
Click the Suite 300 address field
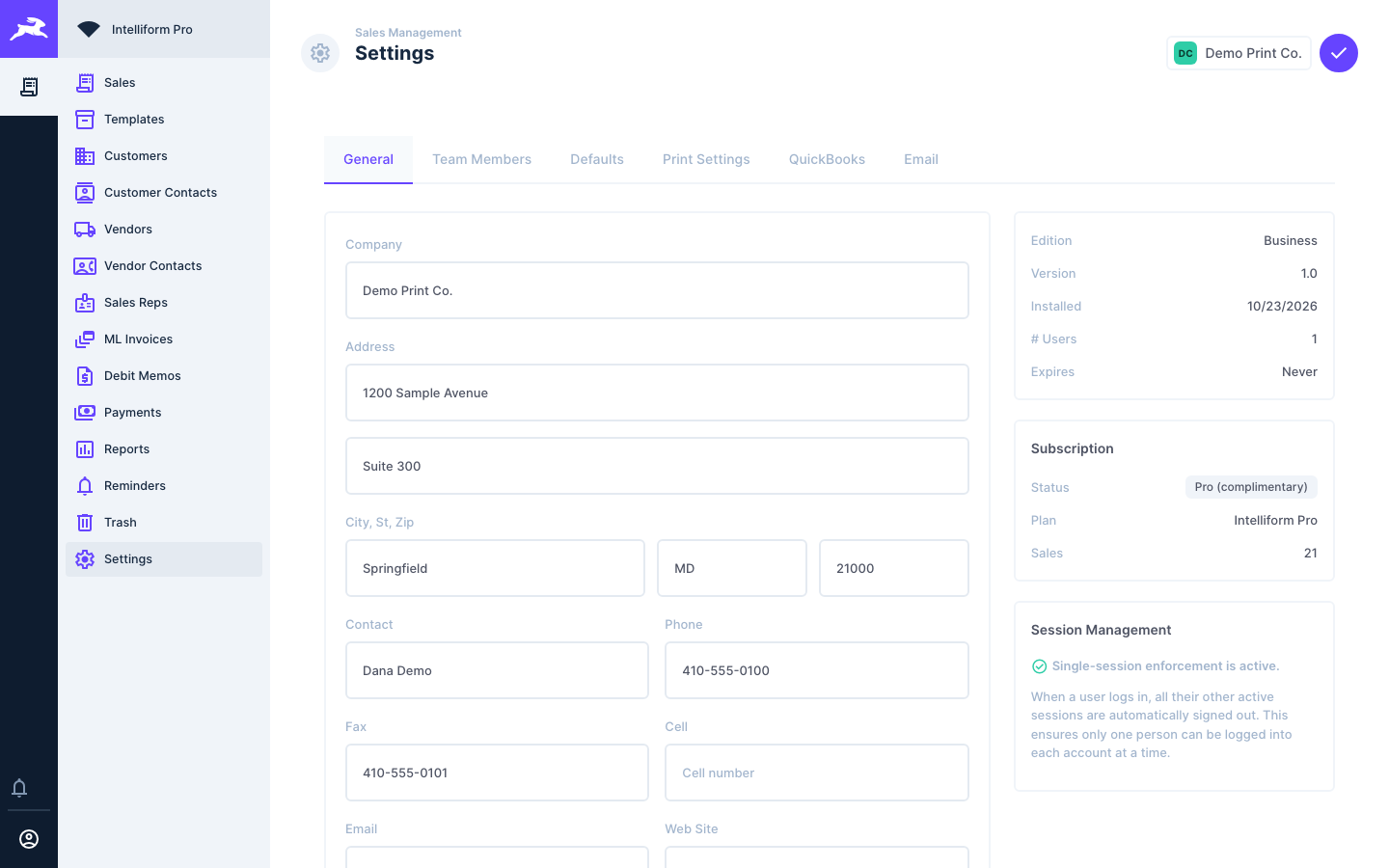[x=657, y=466]
